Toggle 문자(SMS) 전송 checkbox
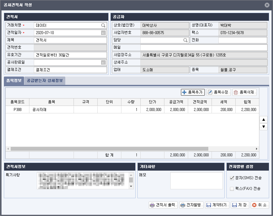273x216 pixels. [x=232, y=178]
